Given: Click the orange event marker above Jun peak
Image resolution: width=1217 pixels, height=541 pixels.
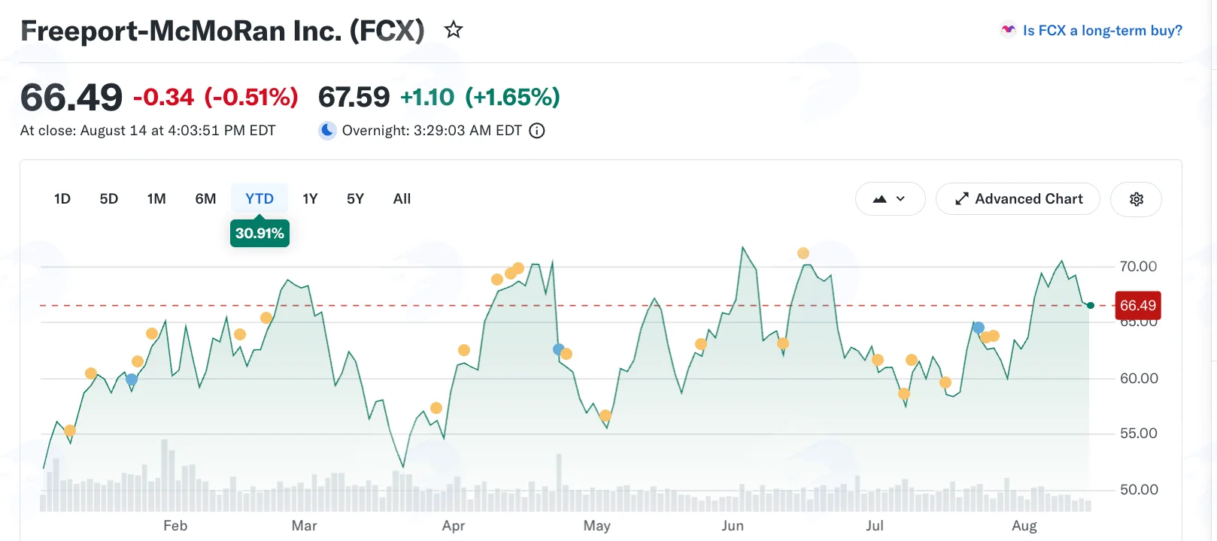Looking at the screenshot, I should 803,253.
